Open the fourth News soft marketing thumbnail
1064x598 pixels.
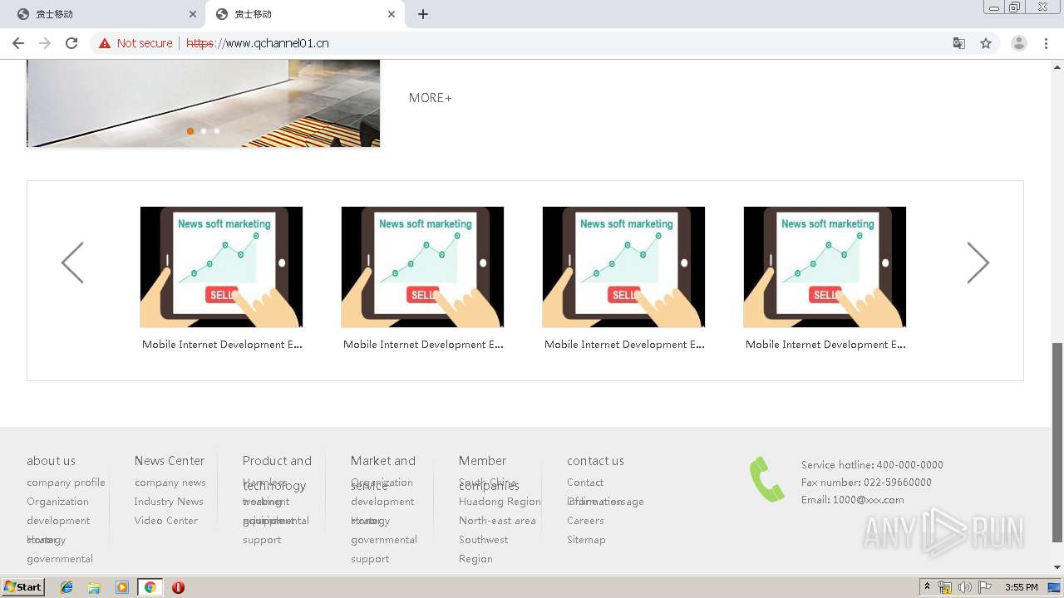[825, 267]
